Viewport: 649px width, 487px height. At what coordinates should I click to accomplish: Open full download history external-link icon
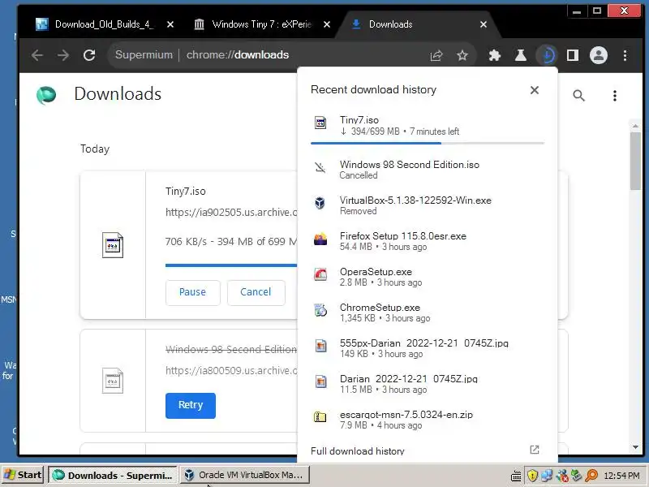[x=535, y=450]
